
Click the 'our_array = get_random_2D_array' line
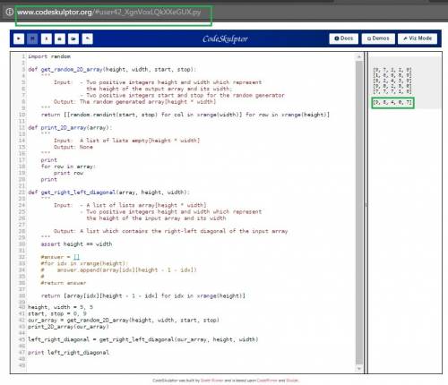click(124, 321)
